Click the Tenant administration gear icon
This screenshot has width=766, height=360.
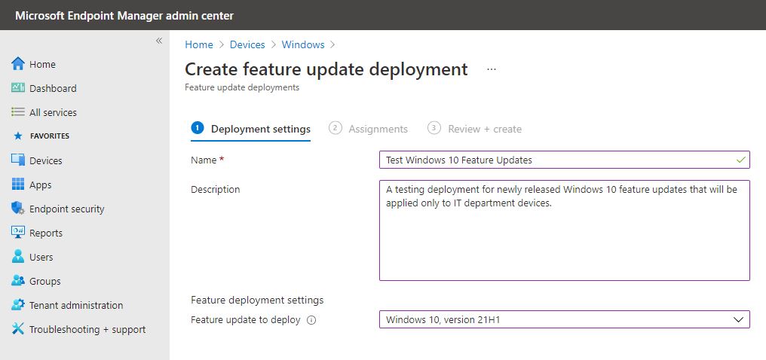(18, 305)
